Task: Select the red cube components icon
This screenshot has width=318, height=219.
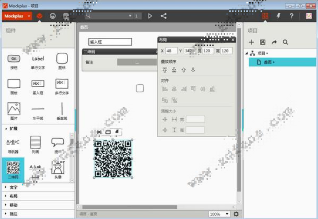Action: pos(39,16)
